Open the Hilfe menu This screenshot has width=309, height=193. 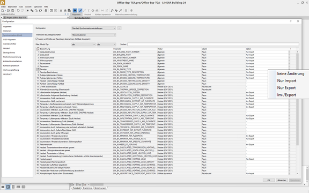coord(46,6)
